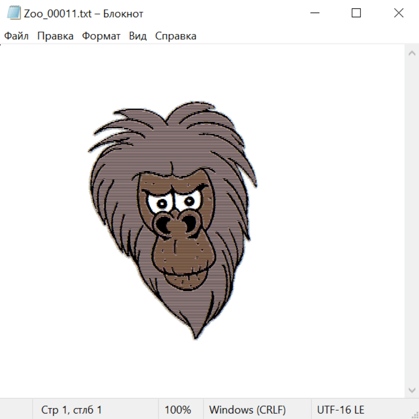The width and height of the screenshot is (419, 419).
Task: Click the scroll up arrow
Action: coord(412,54)
